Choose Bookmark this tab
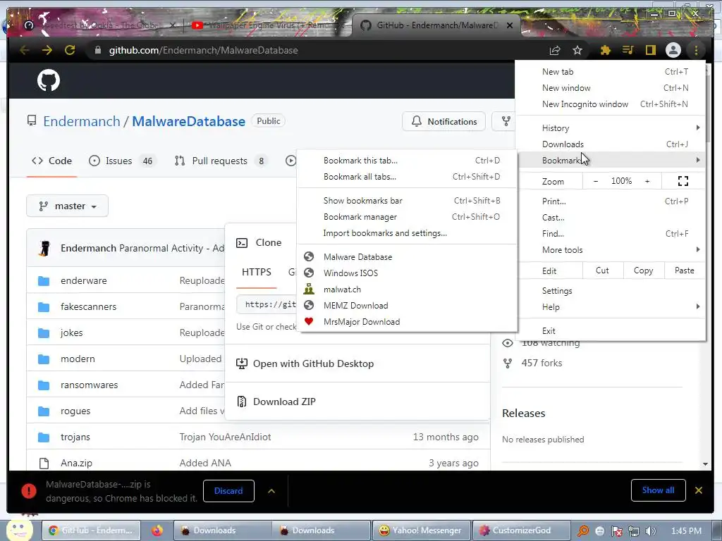This screenshot has height=541, width=722. click(408, 161)
